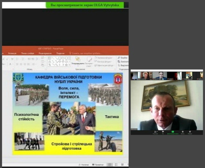Image resolution: width=205 pixels, height=168 pixels.
Task: Select the shooting range photo on slide
Action: pyautogui.click(x=108, y=141)
